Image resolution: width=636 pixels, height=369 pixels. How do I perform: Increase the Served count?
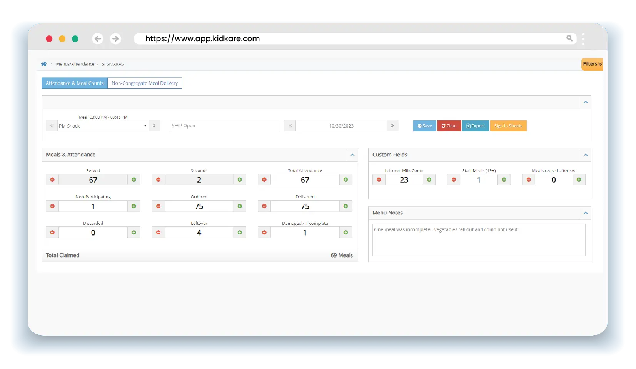pos(134,180)
